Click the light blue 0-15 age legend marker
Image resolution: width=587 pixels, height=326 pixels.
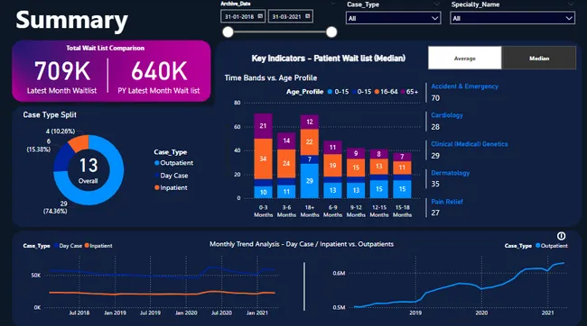[x=330, y=92]
